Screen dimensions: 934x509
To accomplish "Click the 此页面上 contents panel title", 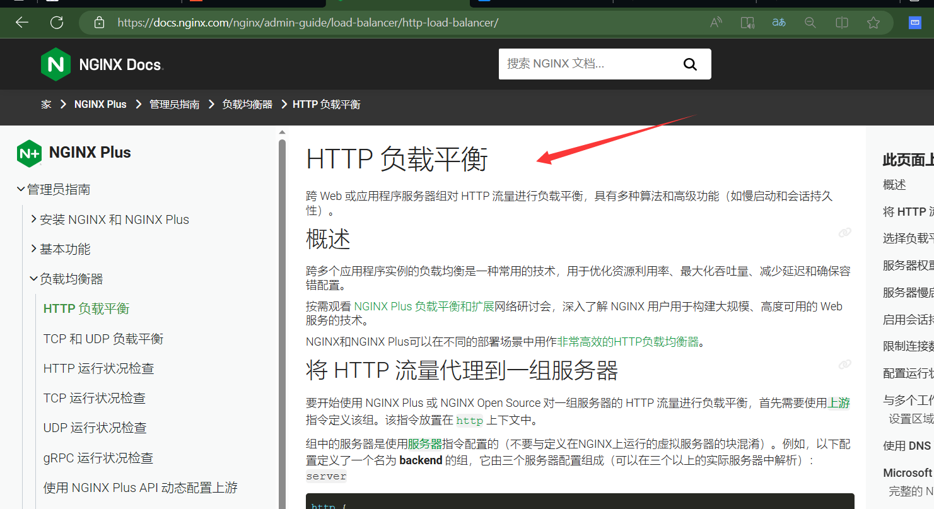I will coord(908,160).
